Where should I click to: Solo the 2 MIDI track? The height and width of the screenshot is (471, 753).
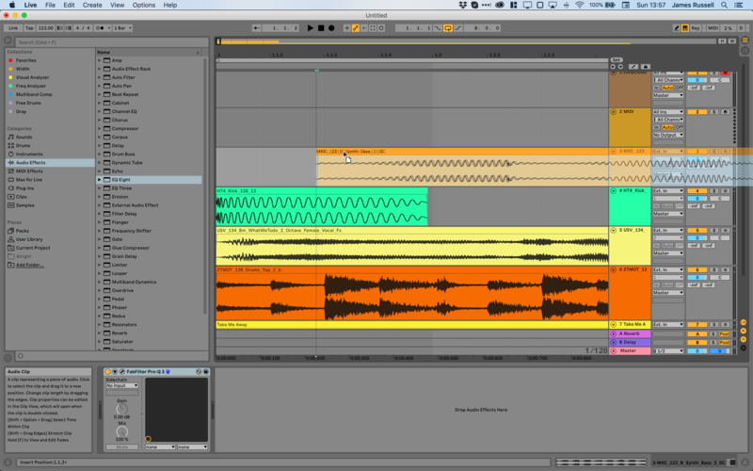pyautogui.click(x=713, y=112)
